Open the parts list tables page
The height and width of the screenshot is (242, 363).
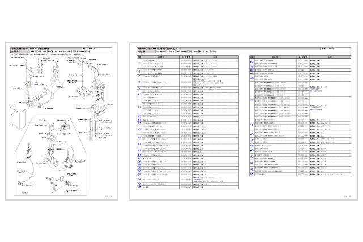244,121
